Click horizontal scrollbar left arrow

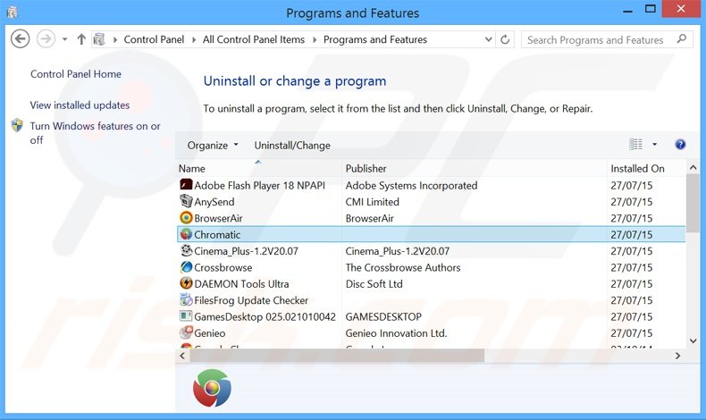pos(182,356)
